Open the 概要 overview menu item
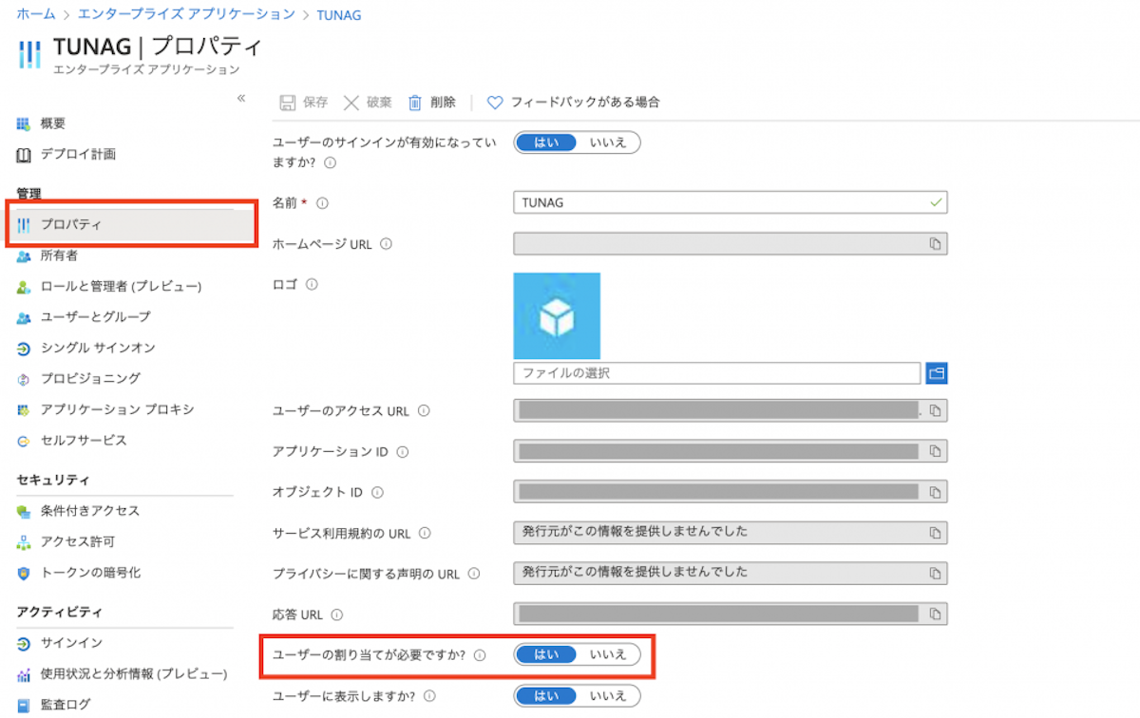 (x=53, y=123)
